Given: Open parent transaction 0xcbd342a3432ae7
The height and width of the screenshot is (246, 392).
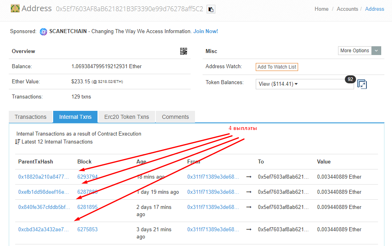Looking at the screenshot, I should click(44, 229).
